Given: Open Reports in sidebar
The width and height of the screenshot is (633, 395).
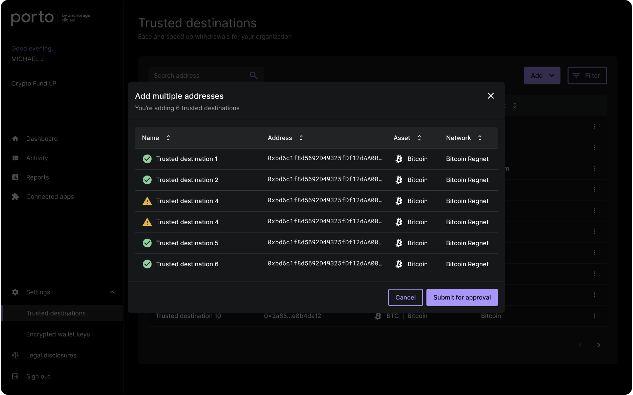Looking at the screenshot, I should point(37,177).
